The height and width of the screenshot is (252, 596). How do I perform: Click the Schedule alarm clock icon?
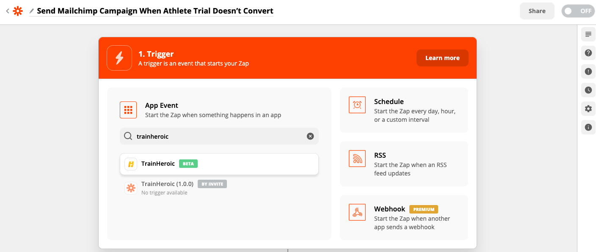tap(357, 105)
